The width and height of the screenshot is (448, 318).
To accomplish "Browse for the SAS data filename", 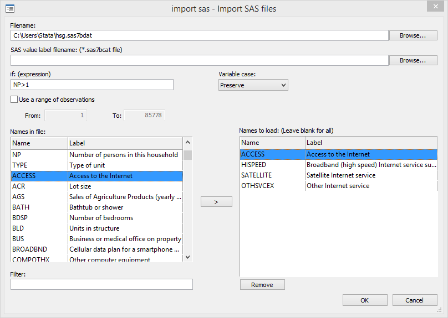I will pyautogui.click(x=413, y=35).
